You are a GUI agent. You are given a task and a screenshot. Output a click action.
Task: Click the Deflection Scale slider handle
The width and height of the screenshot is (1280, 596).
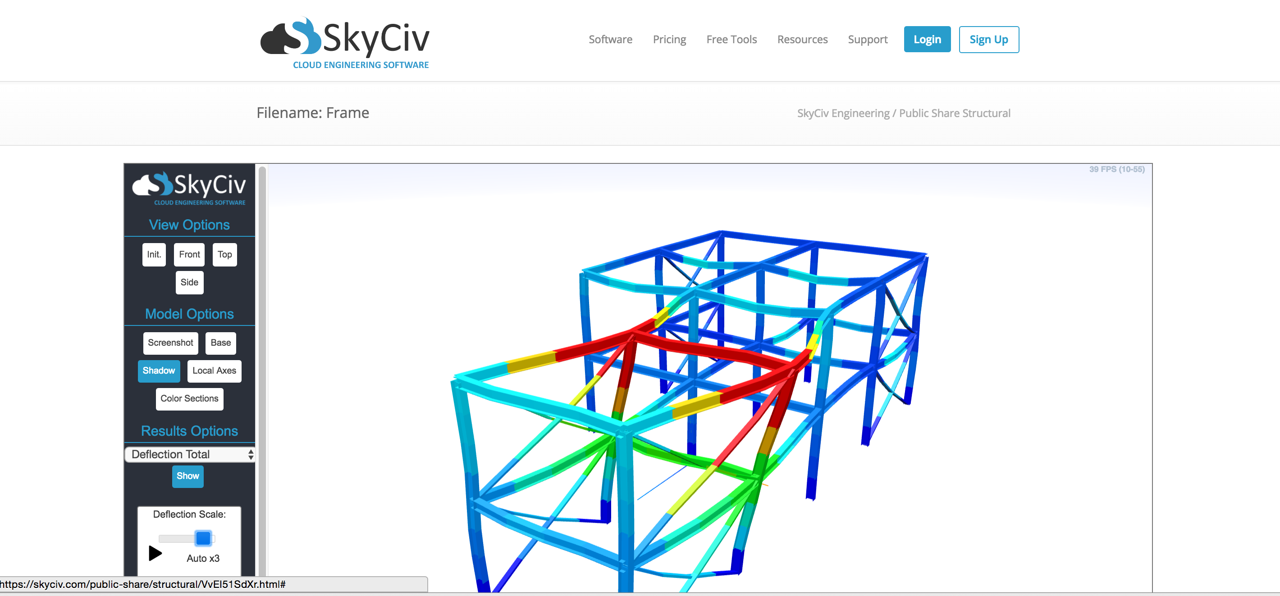(203, 538)
